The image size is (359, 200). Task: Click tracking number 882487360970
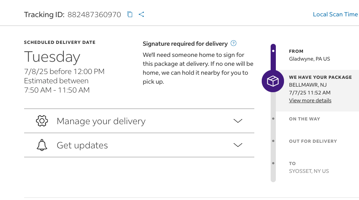click(x=94, y=14)
